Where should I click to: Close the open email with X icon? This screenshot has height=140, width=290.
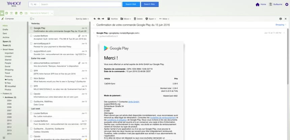286,19
